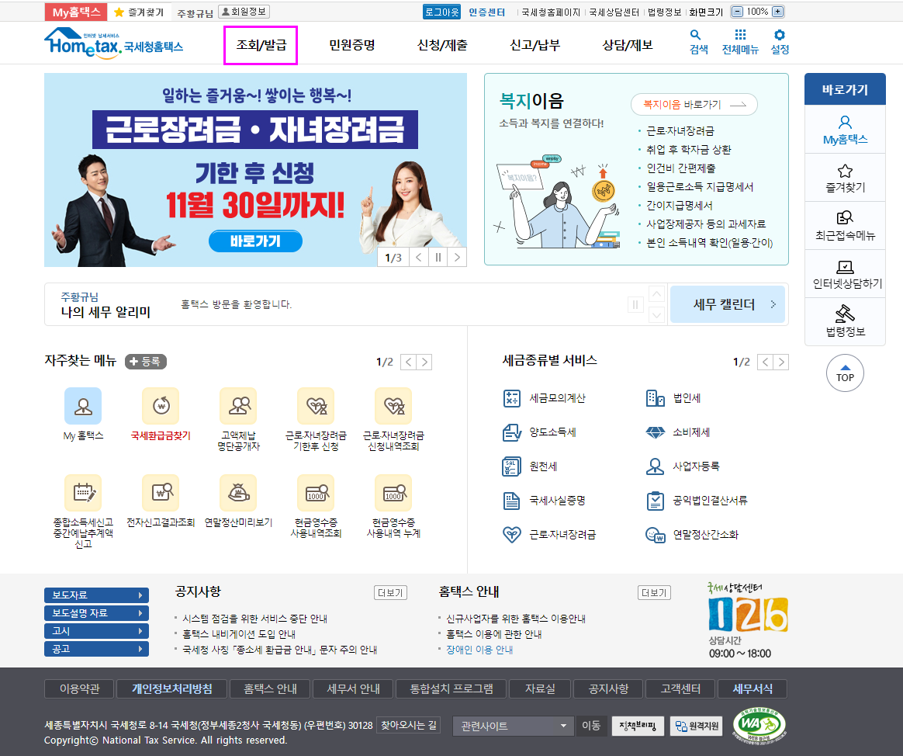Expand the 보도자료 menu item
The image size is (903, 756).
tap(96, 595)
